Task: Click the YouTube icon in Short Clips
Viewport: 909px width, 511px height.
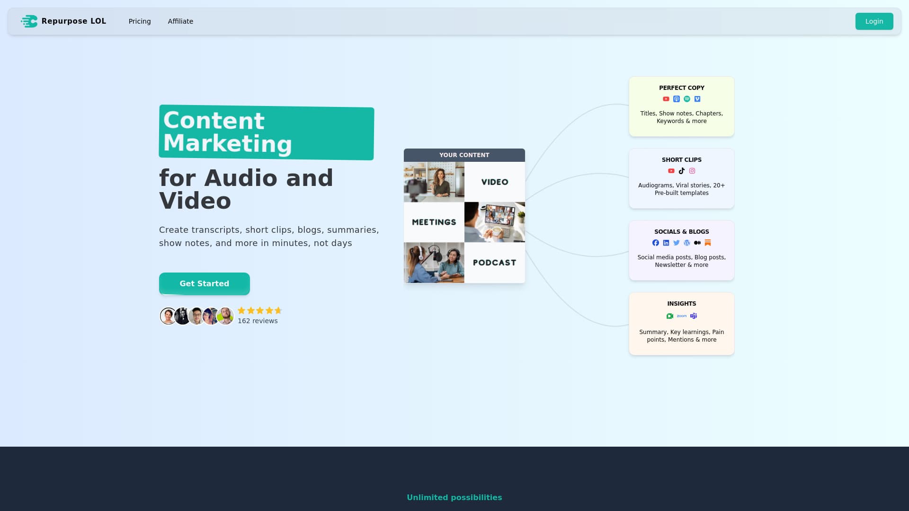Action: click(671, 171)
